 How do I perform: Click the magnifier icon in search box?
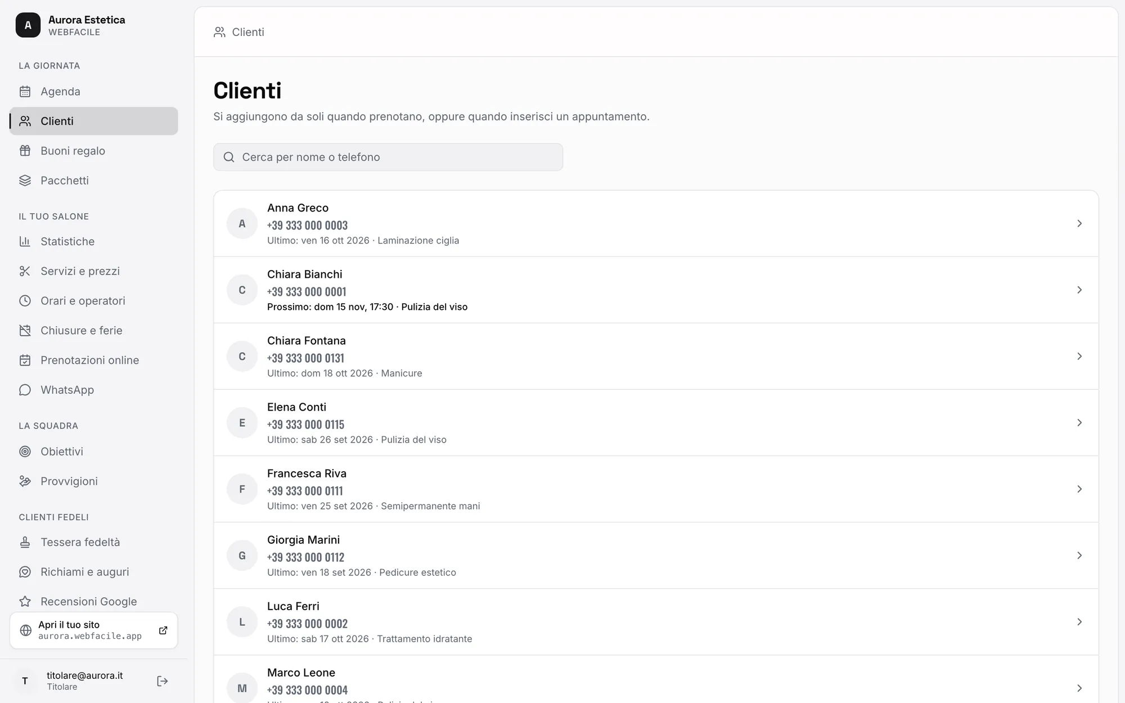coord(229,157)
